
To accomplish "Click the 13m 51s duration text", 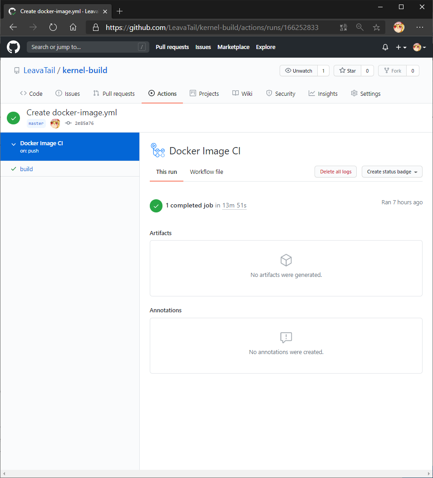I will click(234, 206).
